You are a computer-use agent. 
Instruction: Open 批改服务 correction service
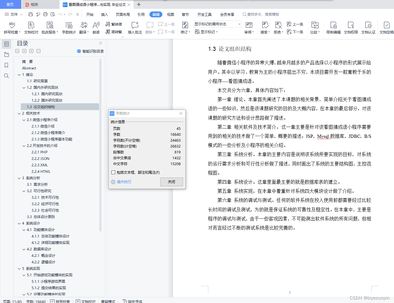point(50,28)
